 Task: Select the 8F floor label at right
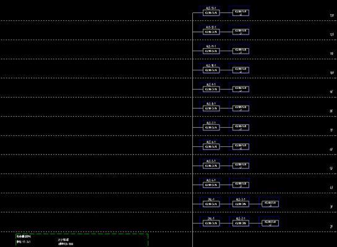point(331,111)
